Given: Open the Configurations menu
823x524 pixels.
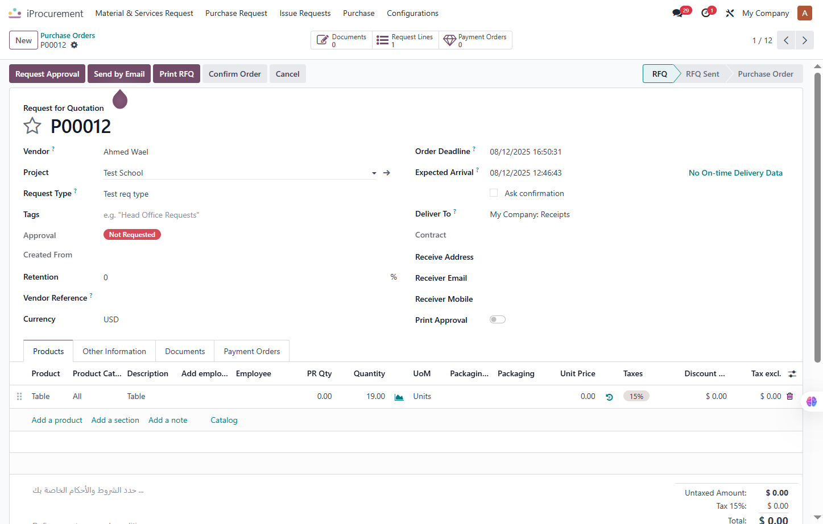Looking at the screenshot, I should click(x=412, y=13).
